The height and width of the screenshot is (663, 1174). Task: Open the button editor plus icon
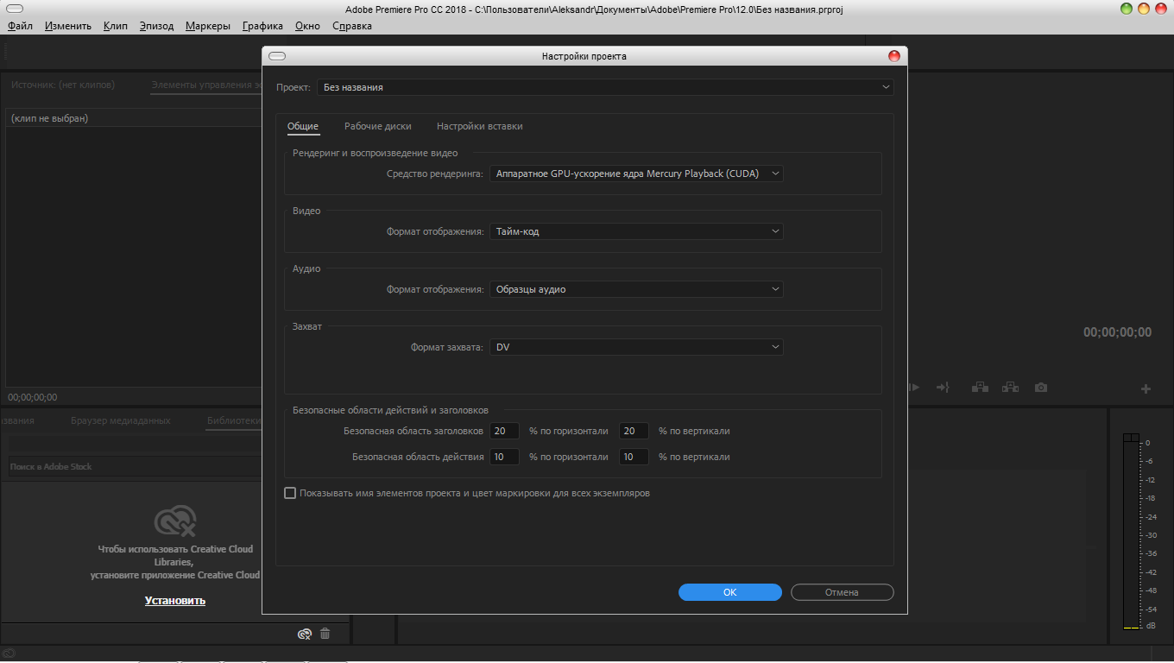pos(1146,389)
